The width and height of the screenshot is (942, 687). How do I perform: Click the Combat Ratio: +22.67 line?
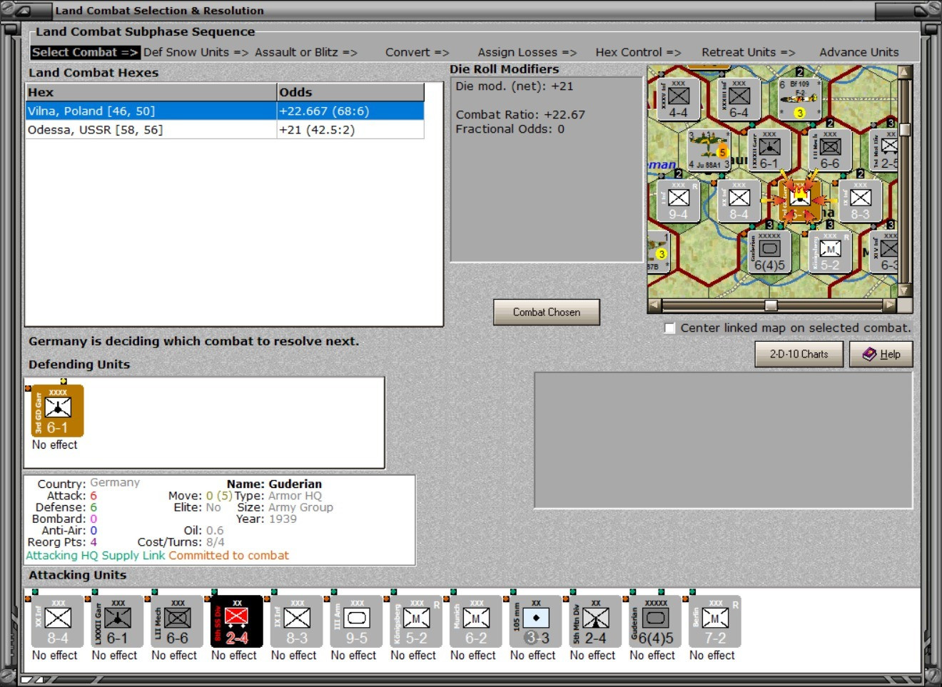(x=520, y=115)
